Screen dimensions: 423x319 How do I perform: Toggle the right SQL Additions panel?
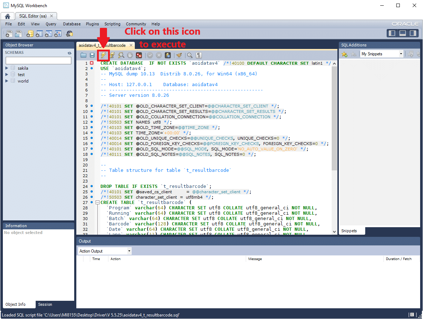coord(413,33)
